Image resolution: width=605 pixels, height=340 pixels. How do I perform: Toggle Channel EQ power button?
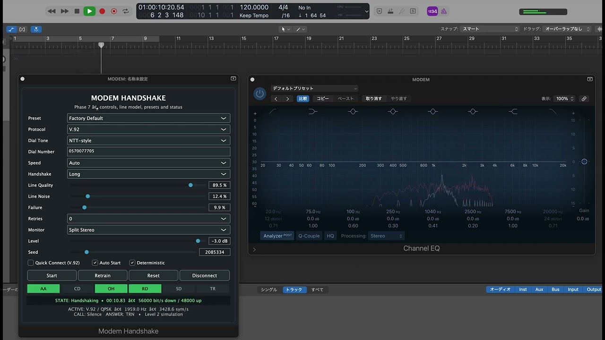pos(260,93)
